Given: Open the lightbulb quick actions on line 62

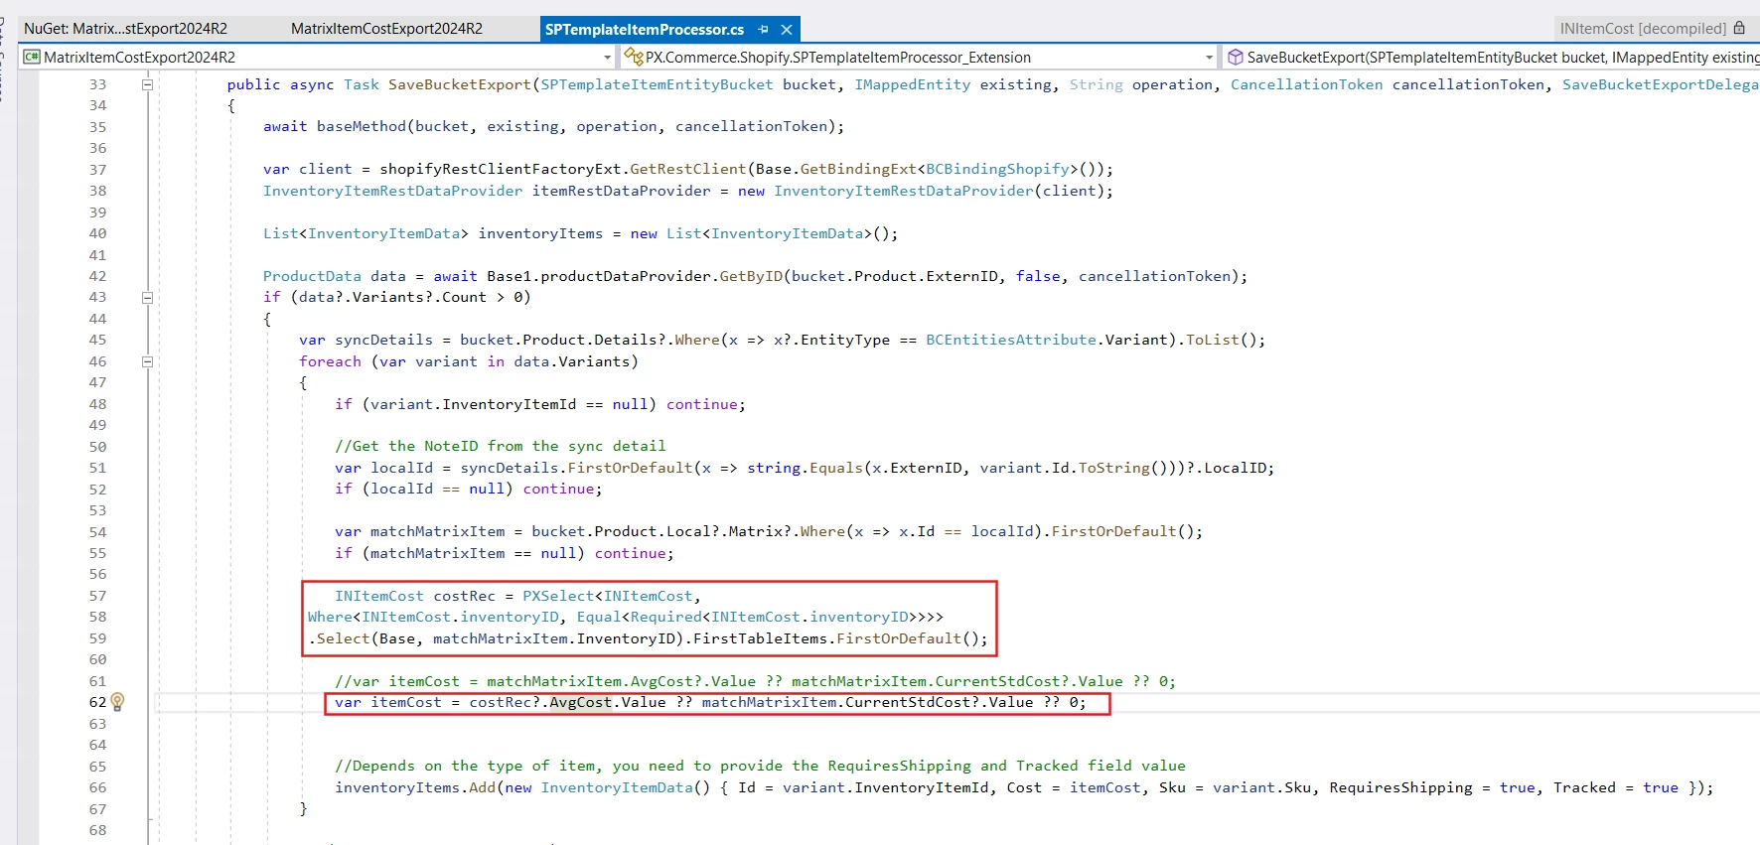Looking at the screenshot, I should click(x=117, y=702).
